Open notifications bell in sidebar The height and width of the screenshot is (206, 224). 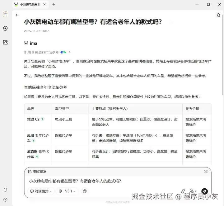point(5,190)
